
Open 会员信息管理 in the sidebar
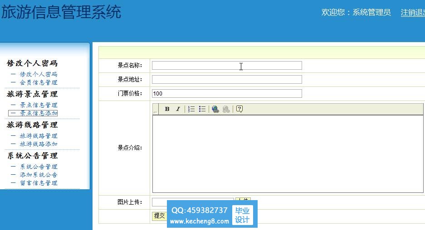tap(39, 82)
